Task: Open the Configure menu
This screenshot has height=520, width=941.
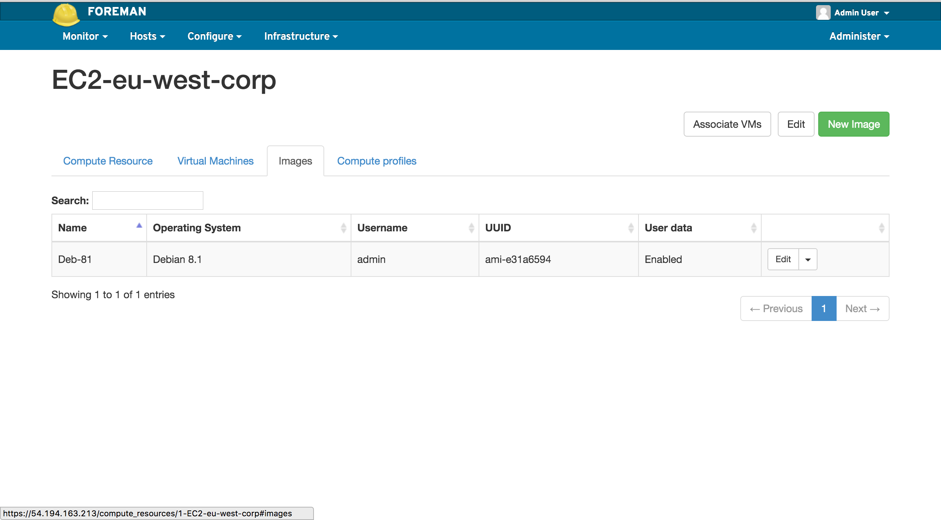Action: pyautogui.click(x=214, y=36)
